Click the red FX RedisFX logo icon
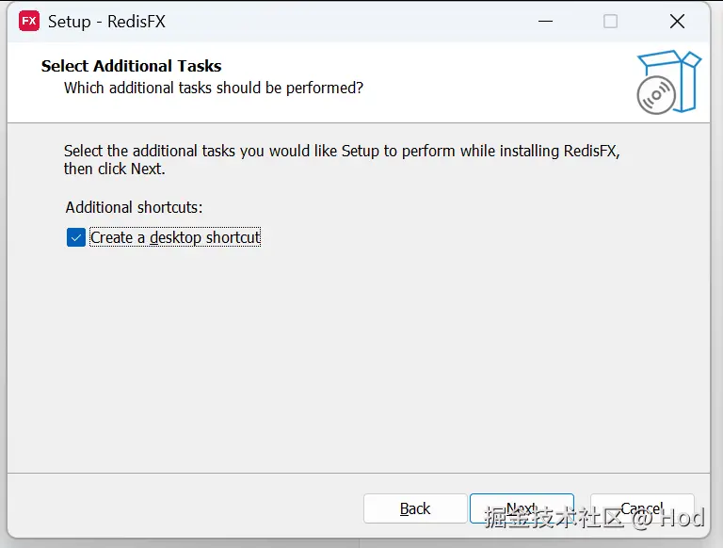The height and width of the screenshot is (548, 723). pos(29,21)
